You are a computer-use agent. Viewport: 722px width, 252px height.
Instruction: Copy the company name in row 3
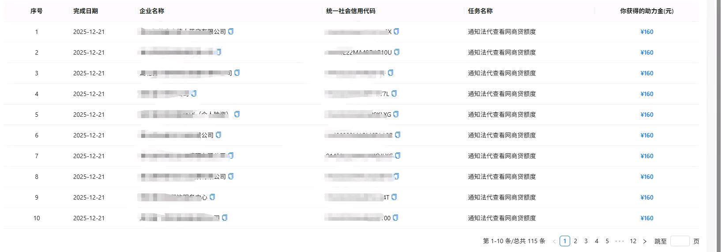pos(237,73)
